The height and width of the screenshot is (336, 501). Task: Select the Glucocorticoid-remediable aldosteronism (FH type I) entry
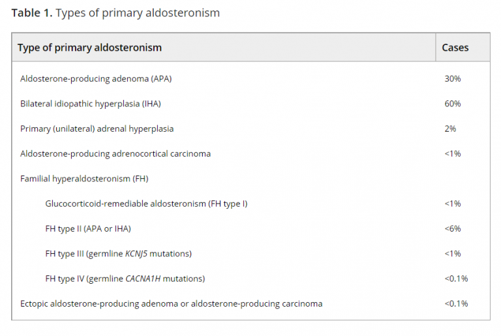(146, 204)
